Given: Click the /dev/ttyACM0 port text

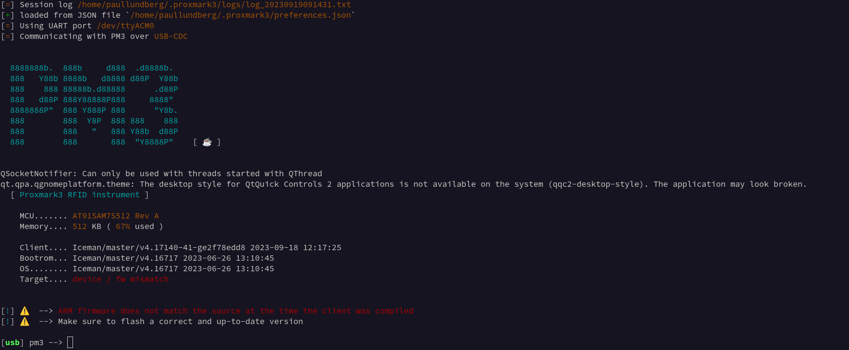Looking at the screenshot, I should pyautogui.click(x=125, y=26).
